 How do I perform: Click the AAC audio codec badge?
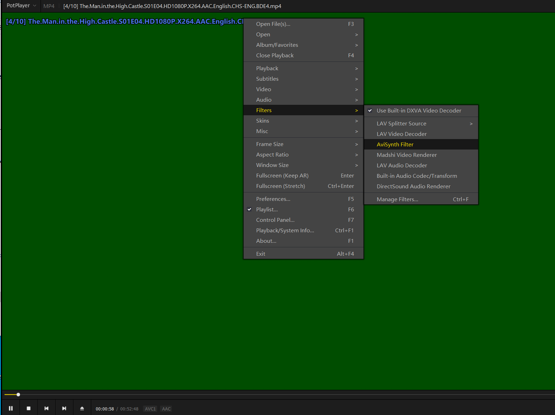pos(166,409)
